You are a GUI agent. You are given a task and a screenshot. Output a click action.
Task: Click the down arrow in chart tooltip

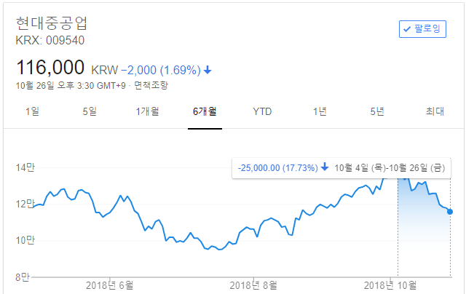(x=325, y=167)
